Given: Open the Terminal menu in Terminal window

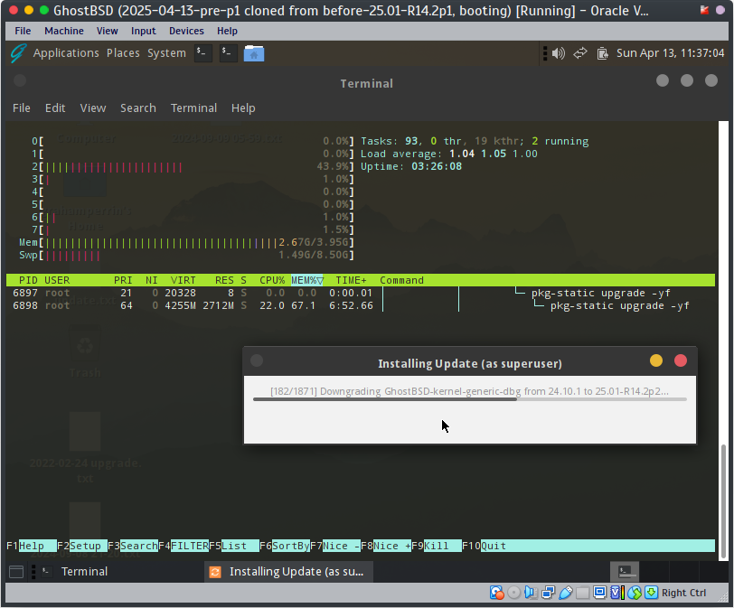Looking at the screenshot, I should (x=193, y=108).
